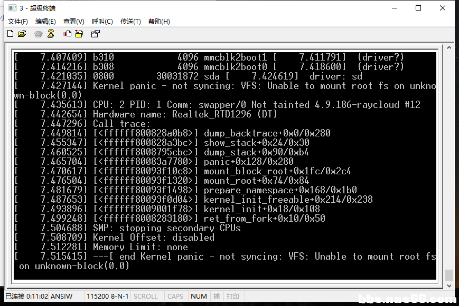This screenshot has width=459, height=306.
Task: Open the 文件(F) menu
Action: click(x=17, y=21)
